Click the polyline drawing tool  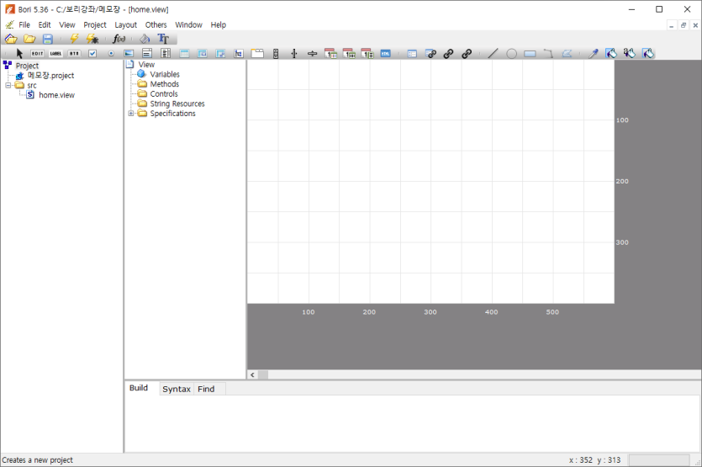point(548,54)
